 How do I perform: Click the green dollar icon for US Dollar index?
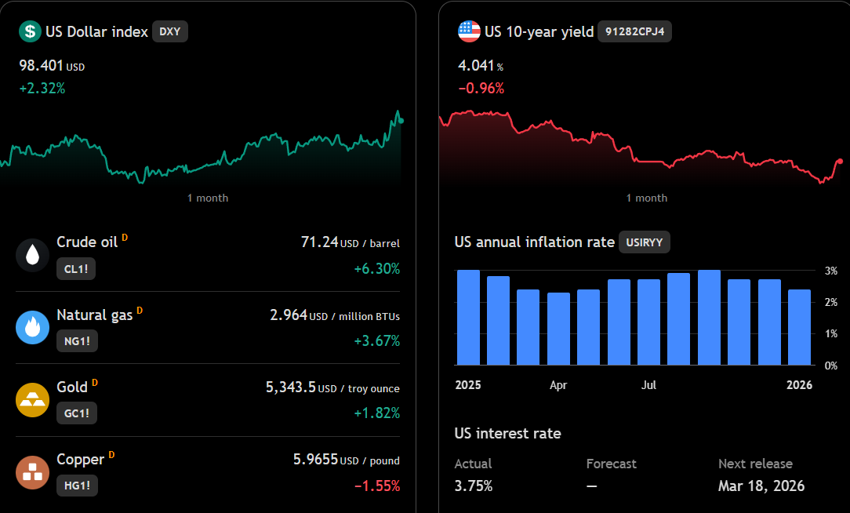tap(30, 31)
